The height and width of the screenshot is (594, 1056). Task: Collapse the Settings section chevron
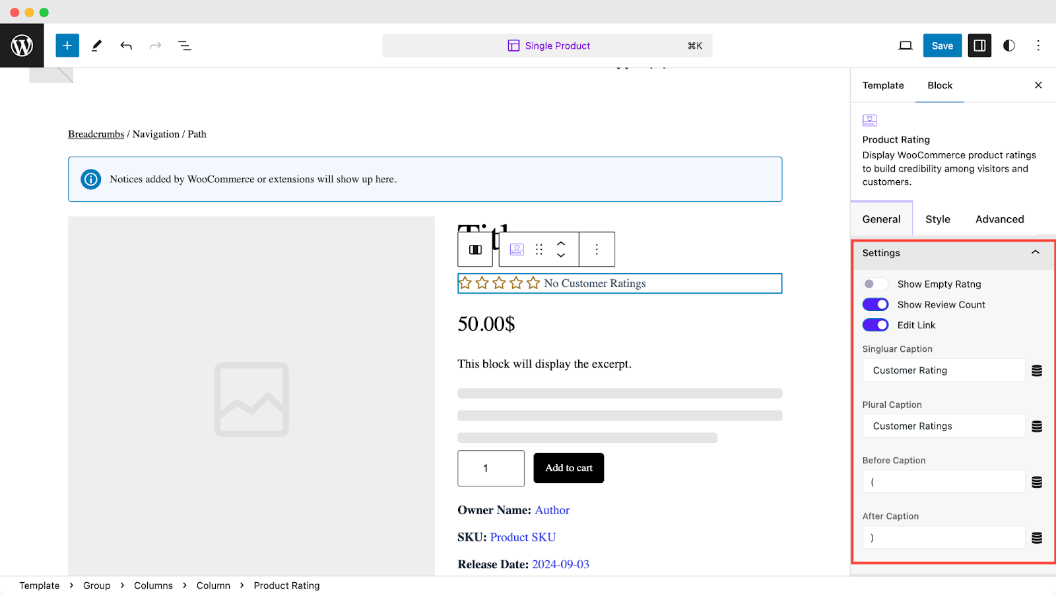pyautogui.click(x=1034, y=253)
